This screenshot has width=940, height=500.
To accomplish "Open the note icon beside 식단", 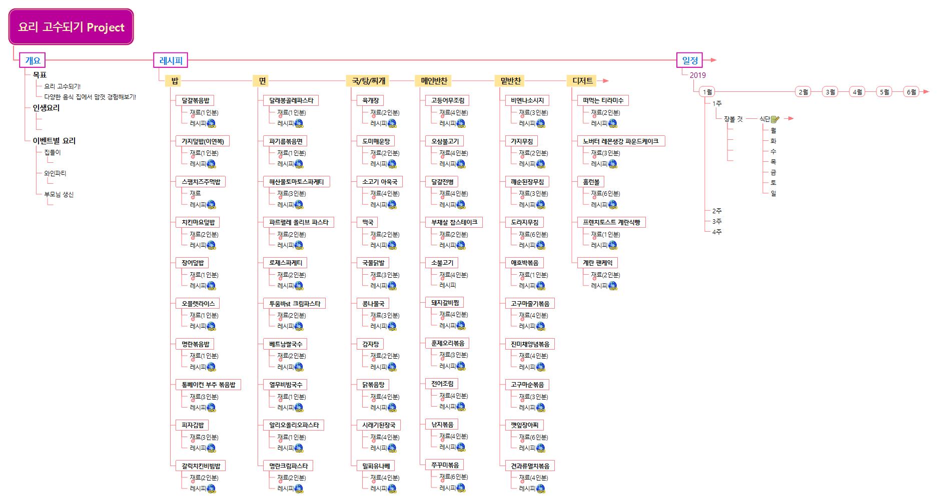I will pos(775,119).
